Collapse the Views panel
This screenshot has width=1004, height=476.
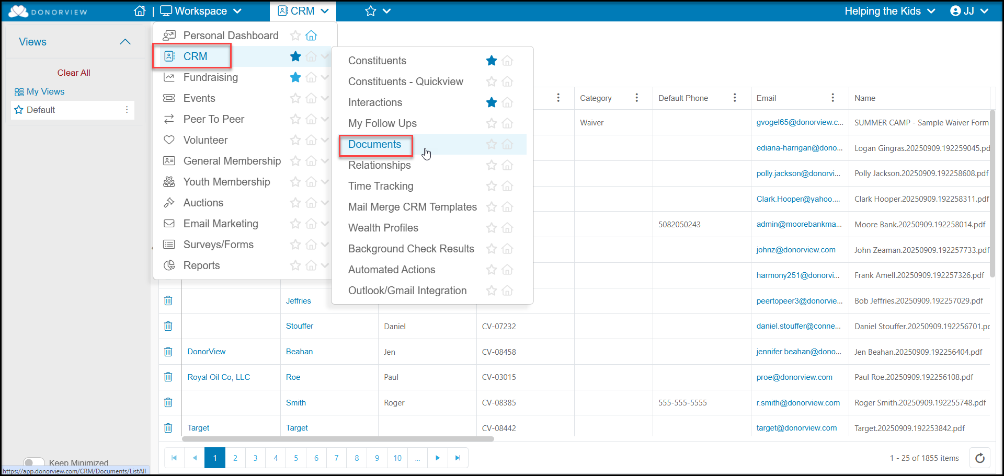coord(125,42)
